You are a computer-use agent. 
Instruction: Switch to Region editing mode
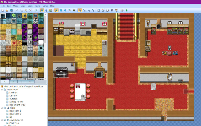point(51,10)
